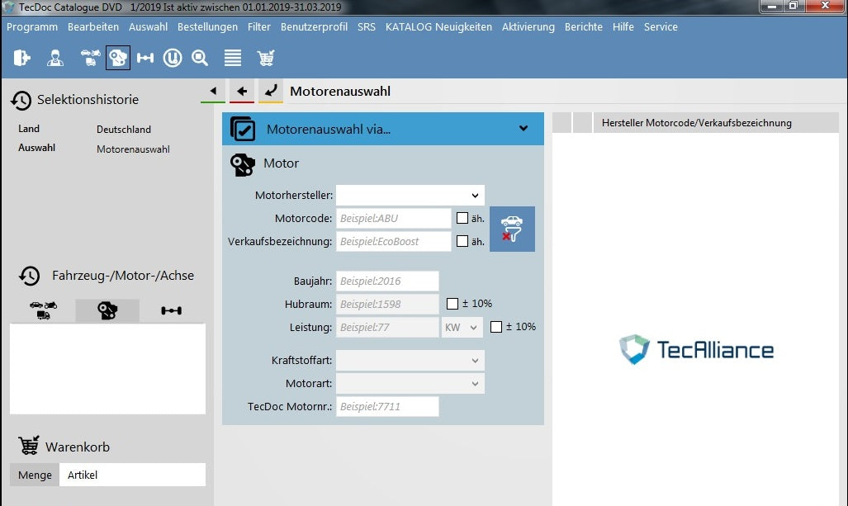The width and height of the screenshot is (848, 506).
Task: Select the engine search toolbar icon
Action: [118, 57]
